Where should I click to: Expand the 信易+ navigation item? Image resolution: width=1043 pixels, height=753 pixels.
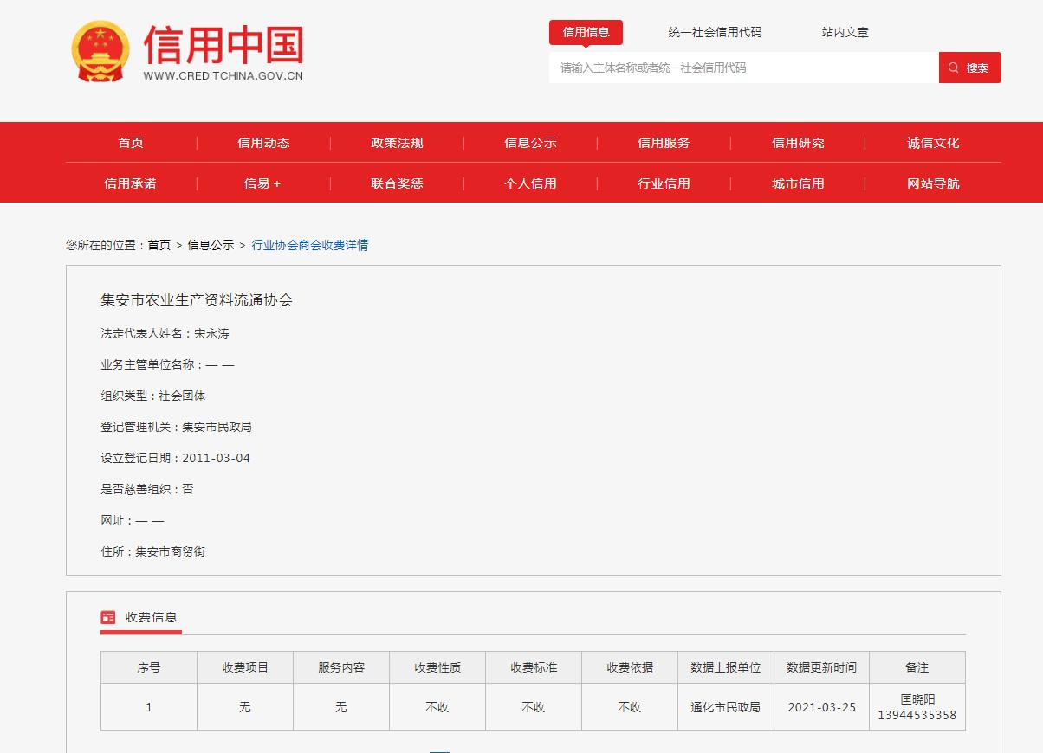point(262,183)
